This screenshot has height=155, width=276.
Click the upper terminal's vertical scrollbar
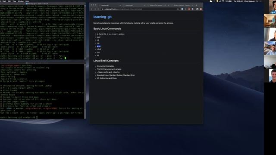[85, 32]
